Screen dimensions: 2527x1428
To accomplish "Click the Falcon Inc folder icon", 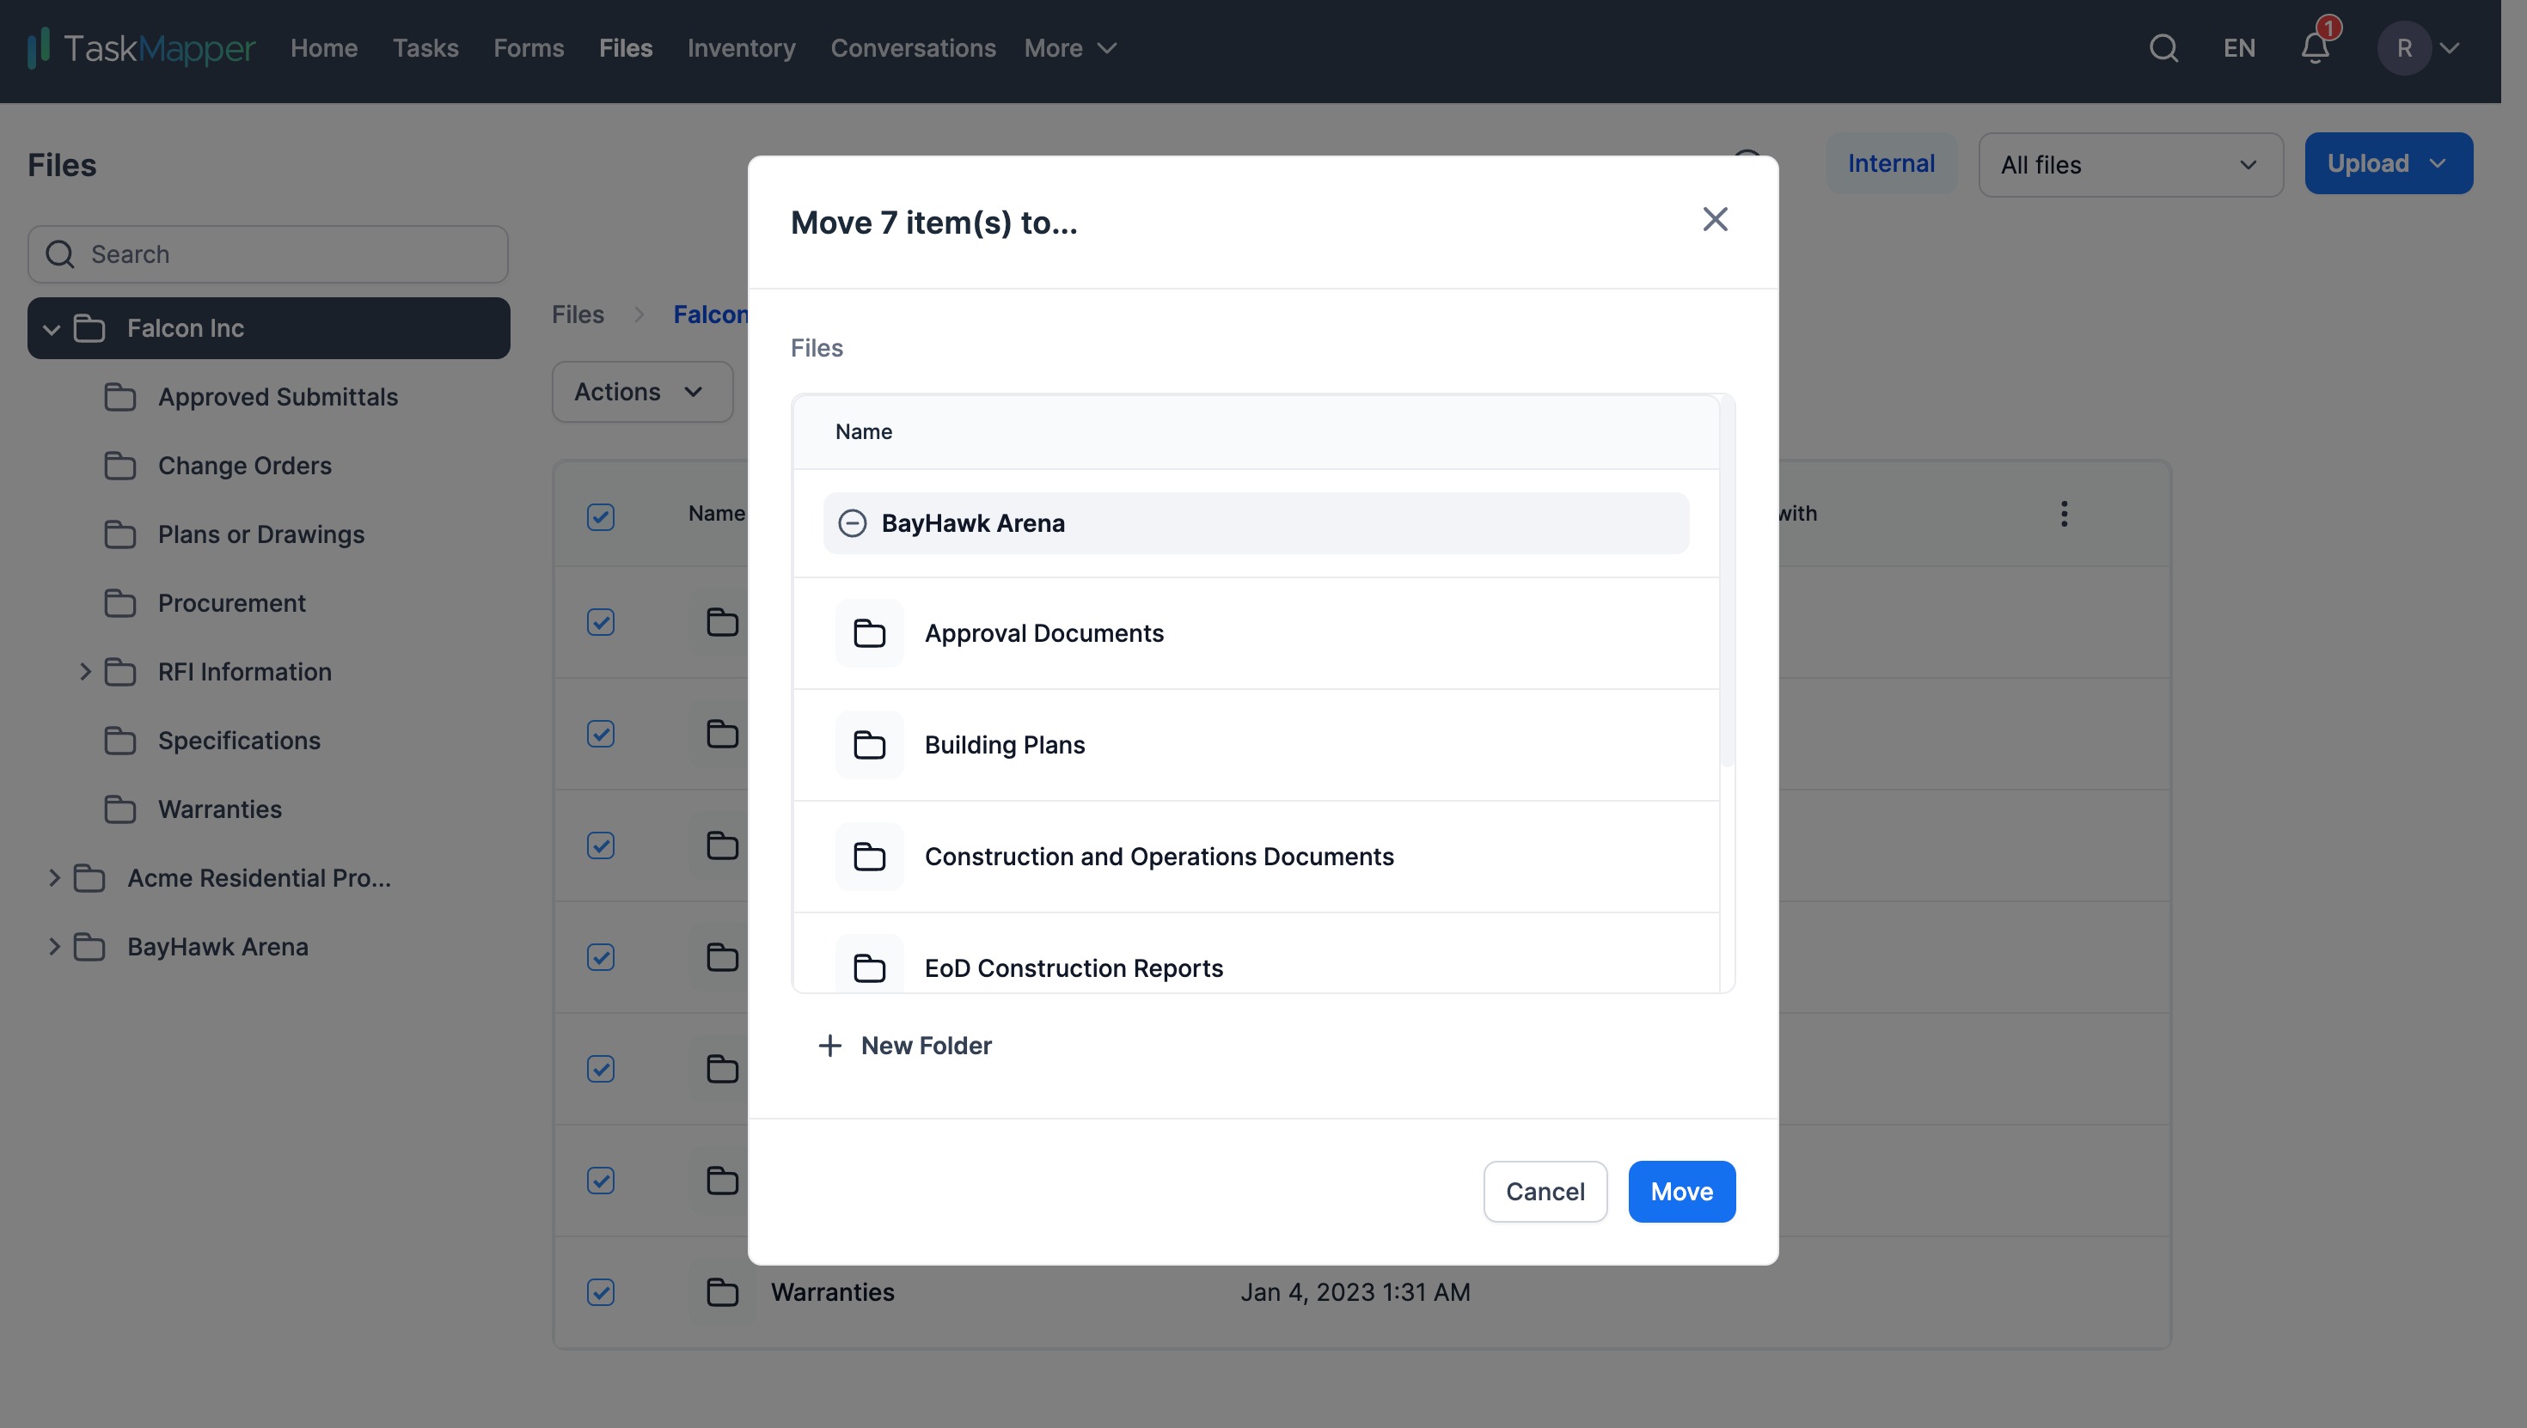I will coord(89,328).
